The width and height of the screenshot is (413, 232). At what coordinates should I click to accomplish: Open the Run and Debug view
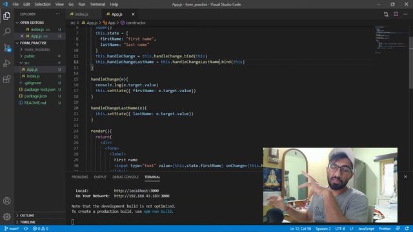(7, 63)
